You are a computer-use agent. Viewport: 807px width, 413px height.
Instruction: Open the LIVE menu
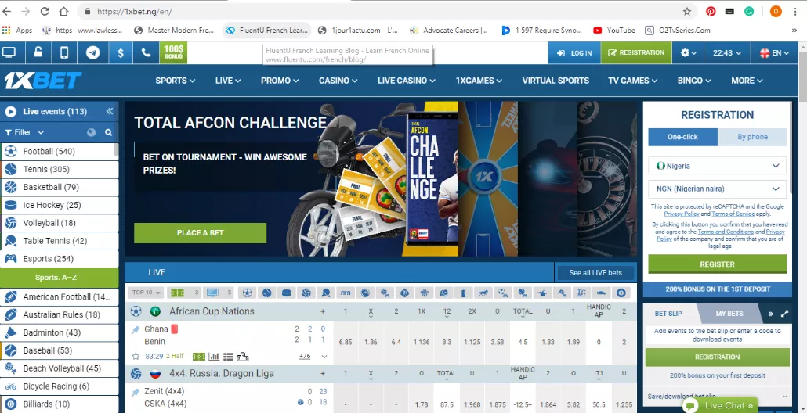point(228,81)
